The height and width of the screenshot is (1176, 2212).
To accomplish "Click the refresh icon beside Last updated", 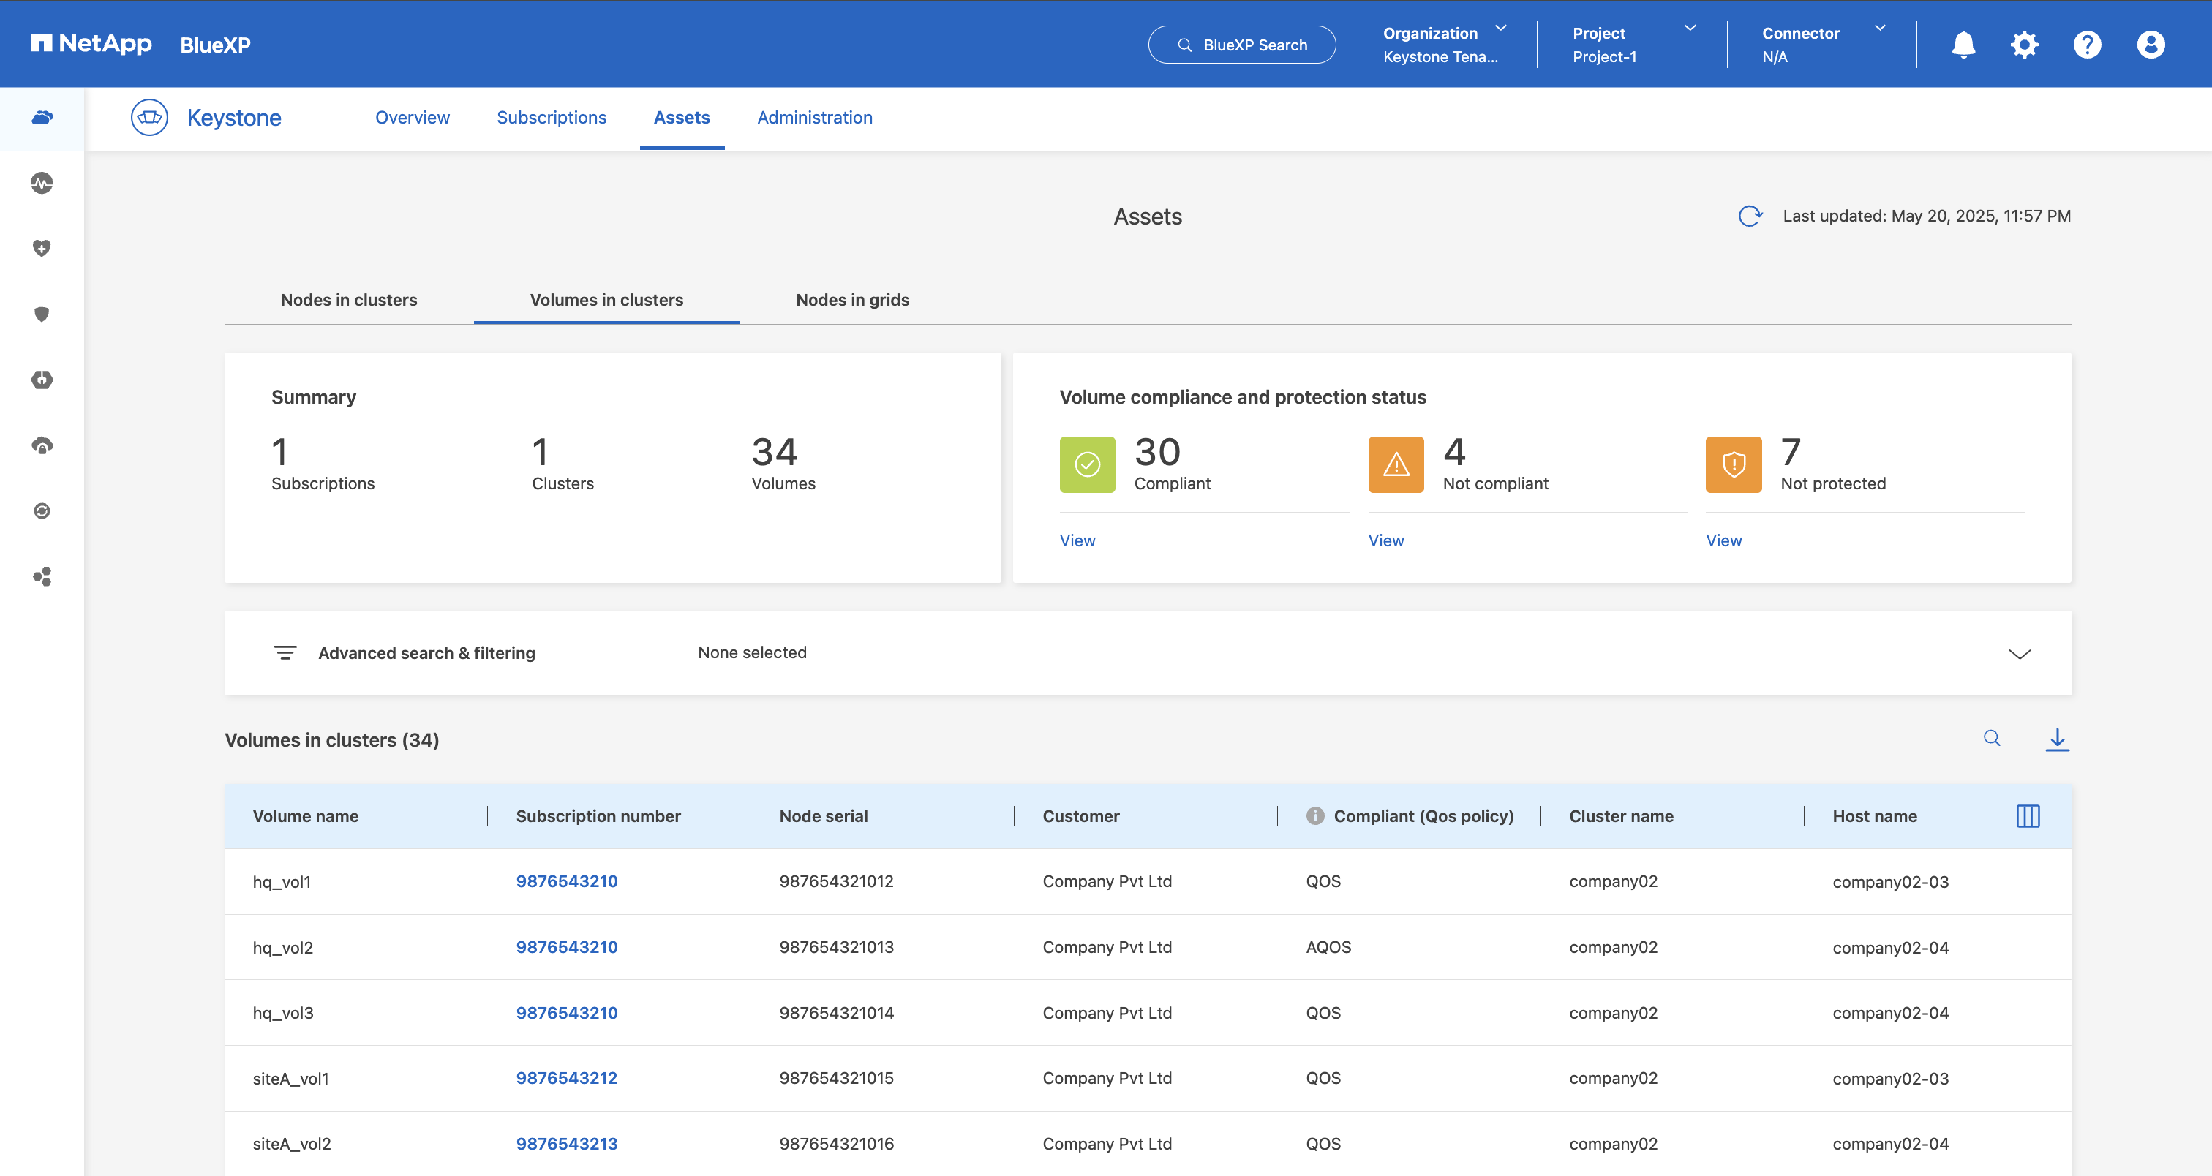I will point(1749,216).
